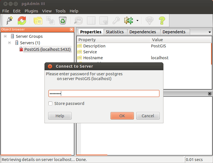Image resolution: width=213 pixels, height=163 pixels.
Task: Open the plugins dropdown arrow
Action: tap(137, 21)
